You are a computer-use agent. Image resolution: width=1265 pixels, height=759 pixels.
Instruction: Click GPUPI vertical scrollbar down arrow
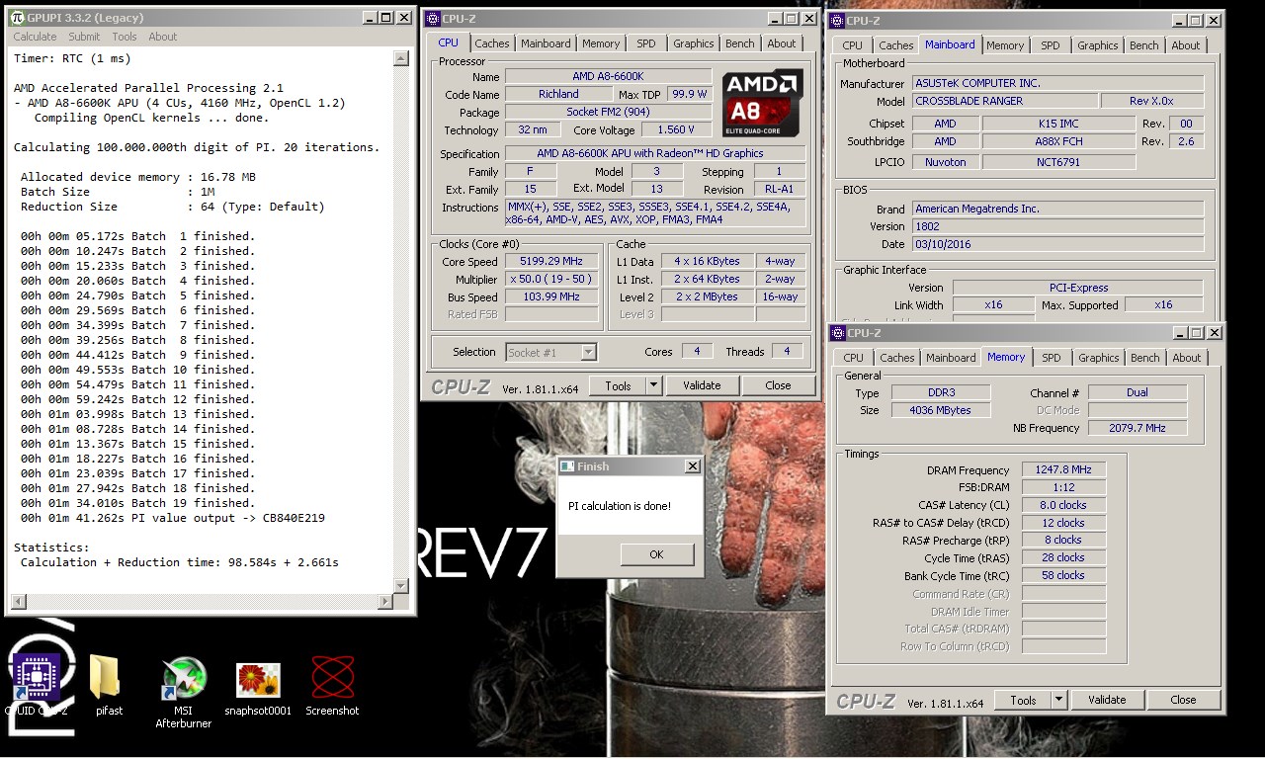pos(400,586)
